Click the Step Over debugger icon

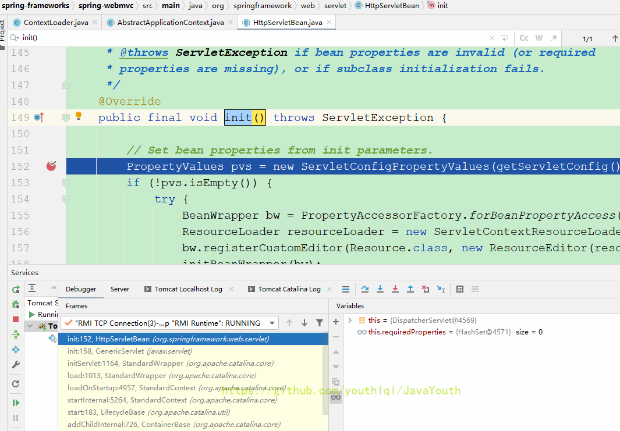click(365, 289)
